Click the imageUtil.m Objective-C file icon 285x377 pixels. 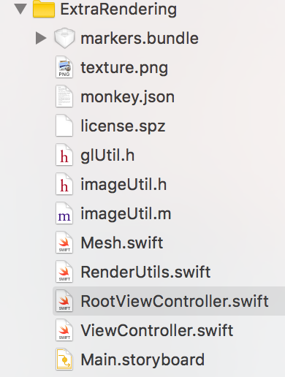pos(64,213)
